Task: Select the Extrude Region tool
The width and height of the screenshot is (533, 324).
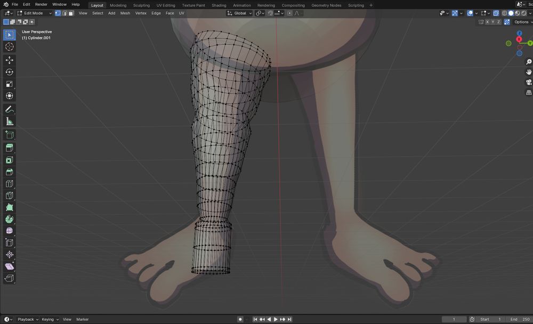Action: click(x=10, y=148)
